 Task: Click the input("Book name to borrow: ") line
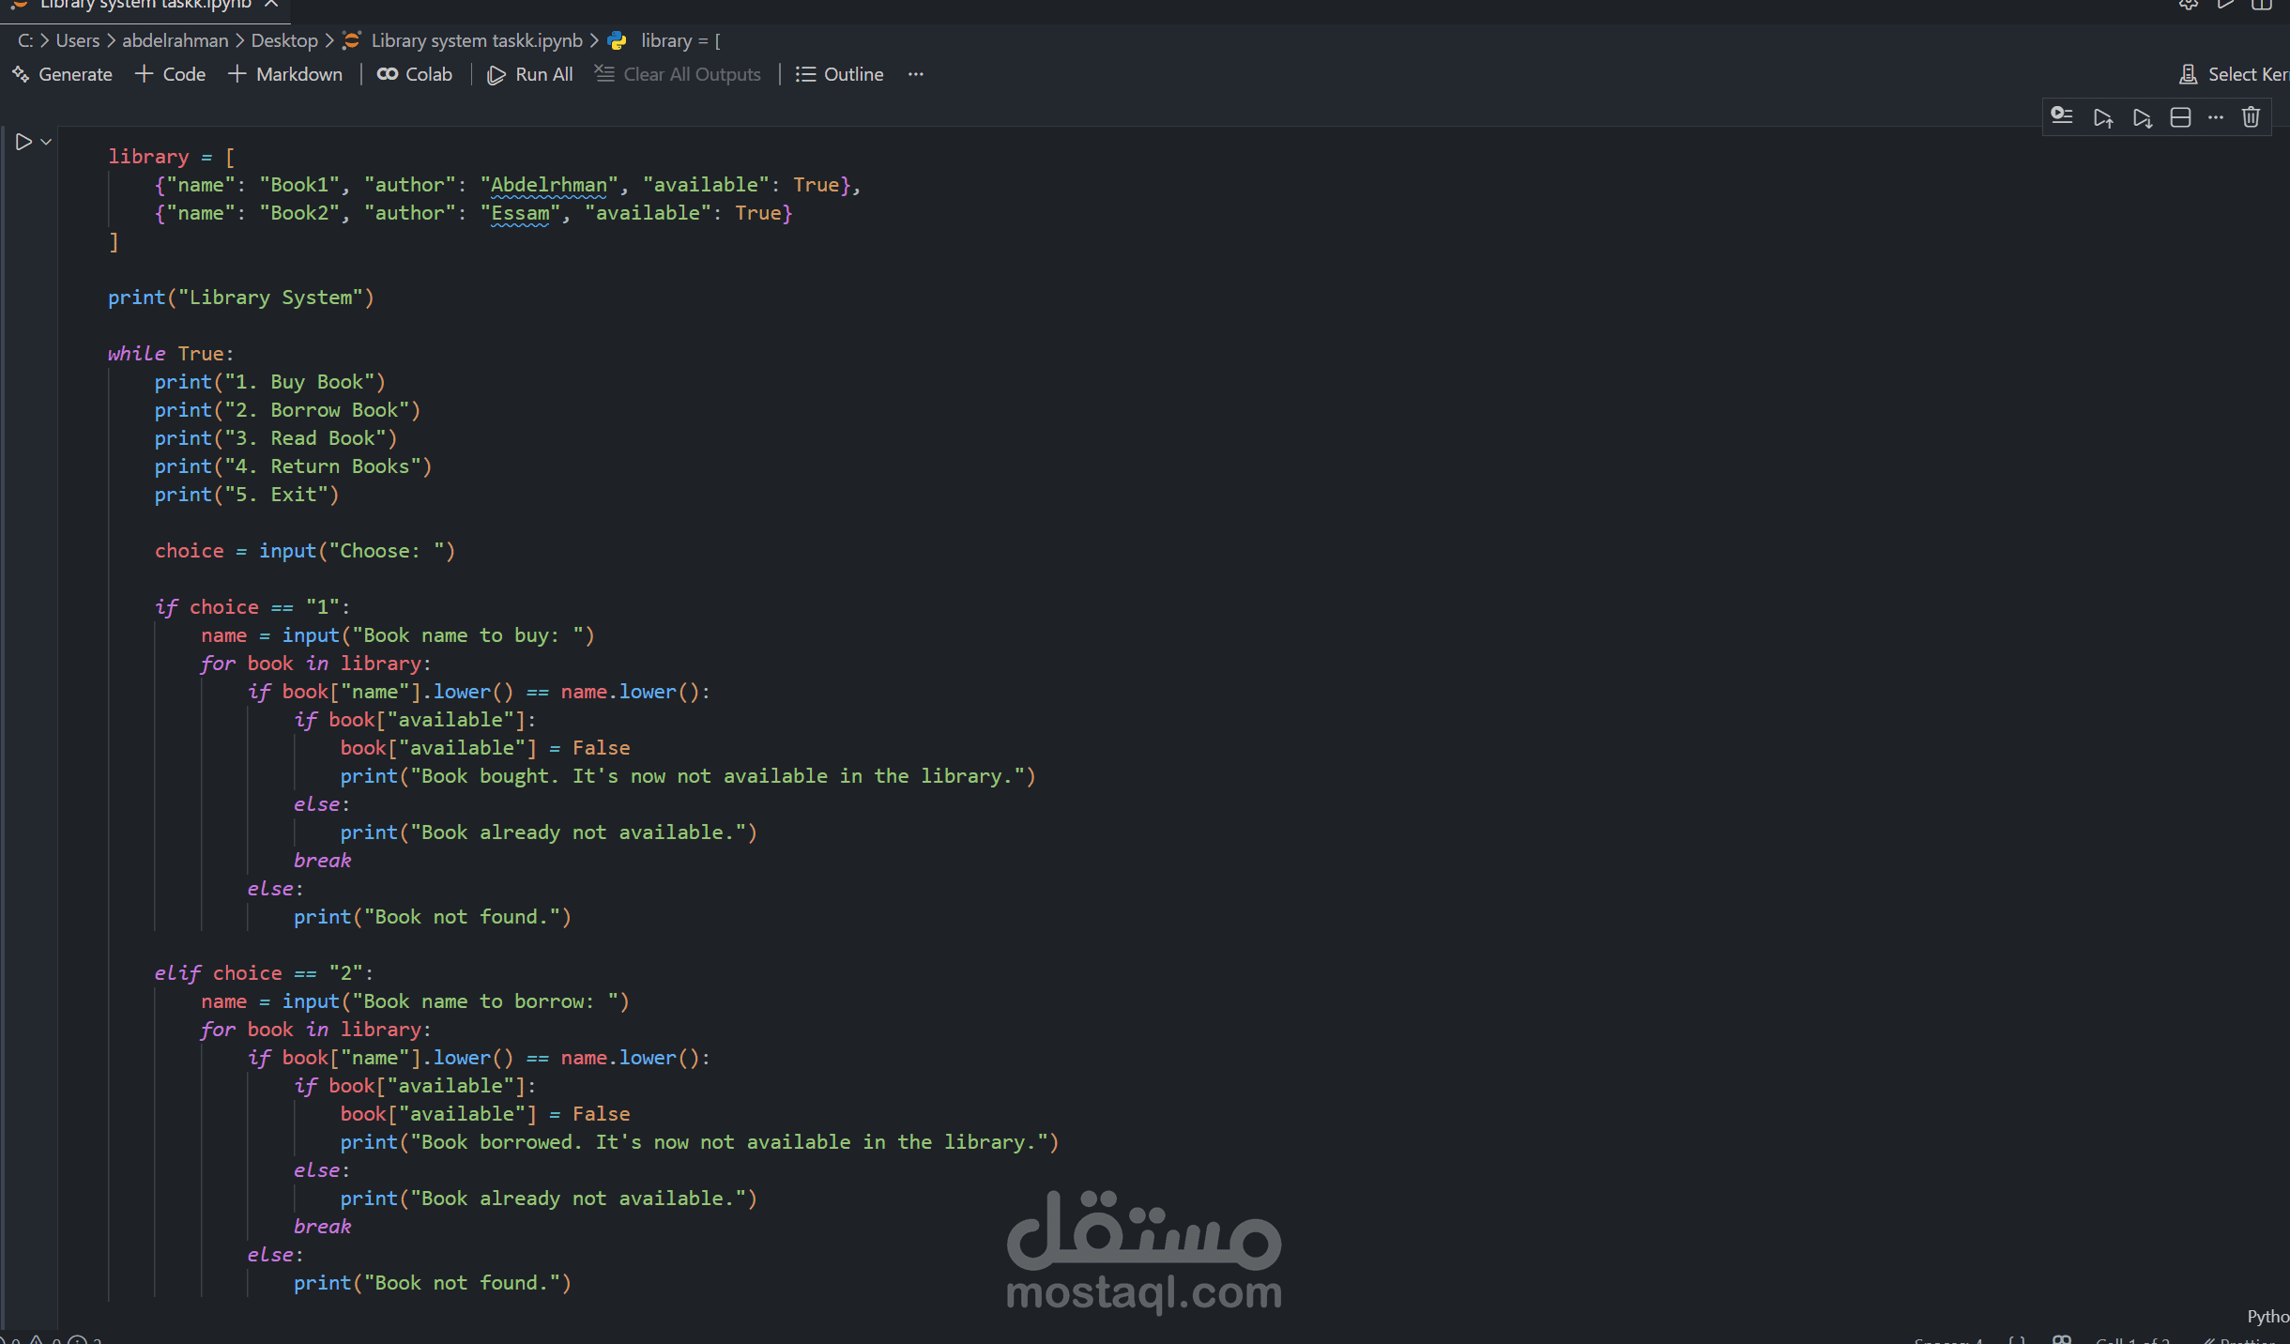(x=415, y=1001)
